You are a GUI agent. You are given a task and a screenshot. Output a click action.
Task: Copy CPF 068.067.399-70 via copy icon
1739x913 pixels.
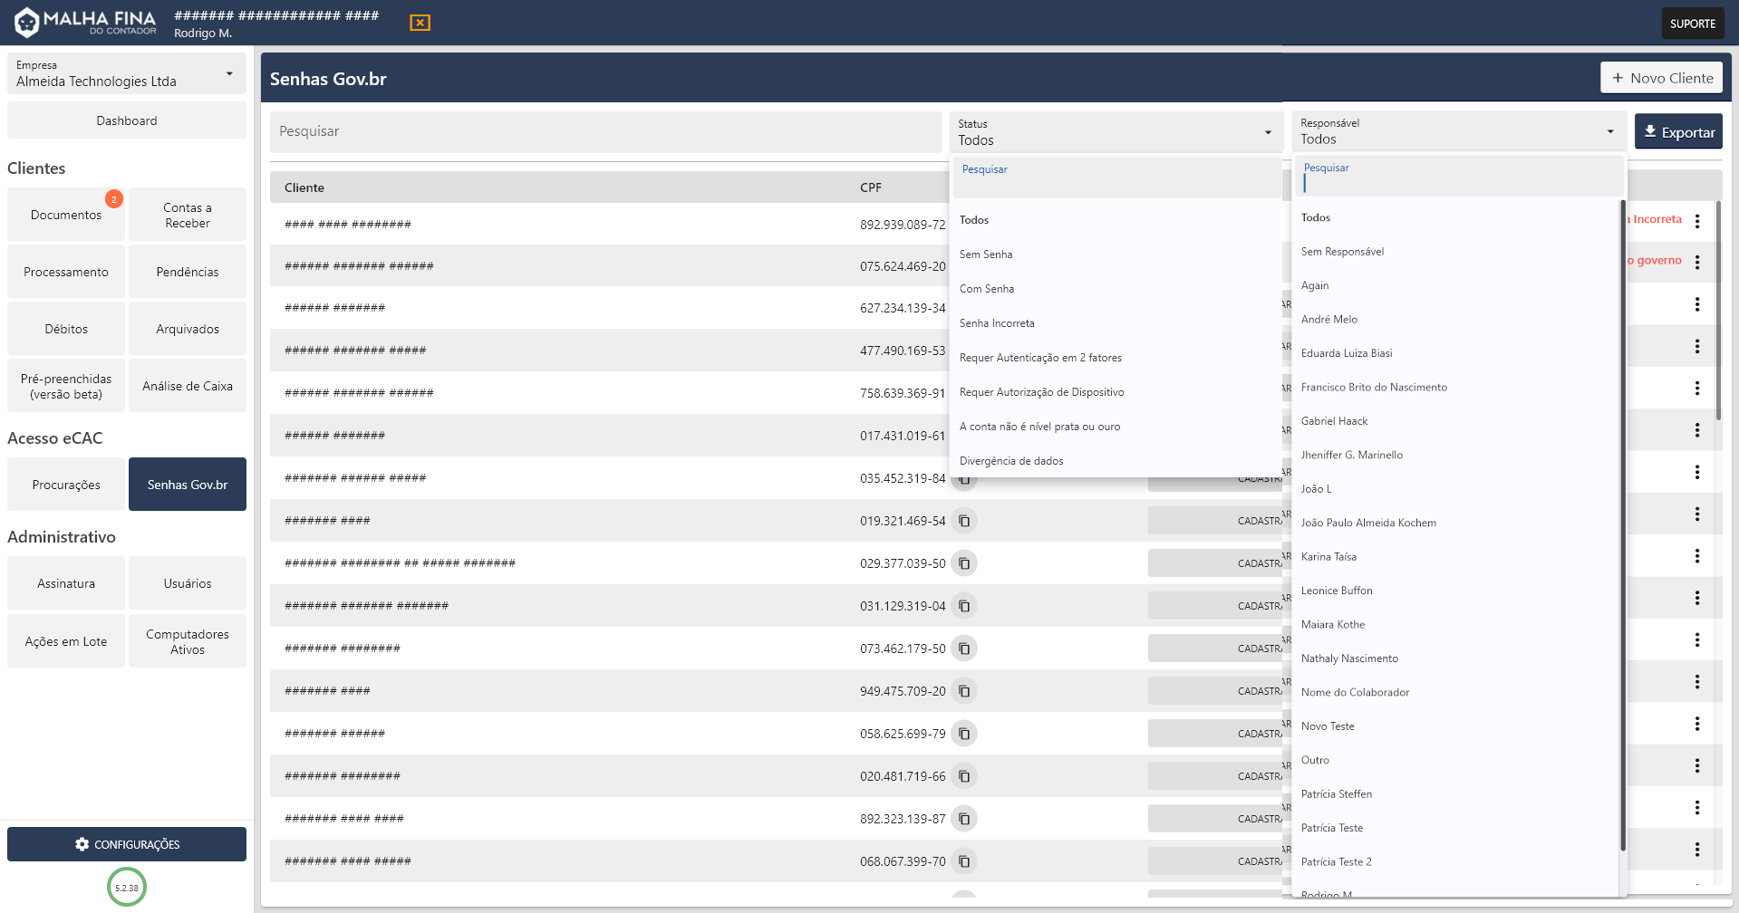pyautogui.click(x=964, y=861)
